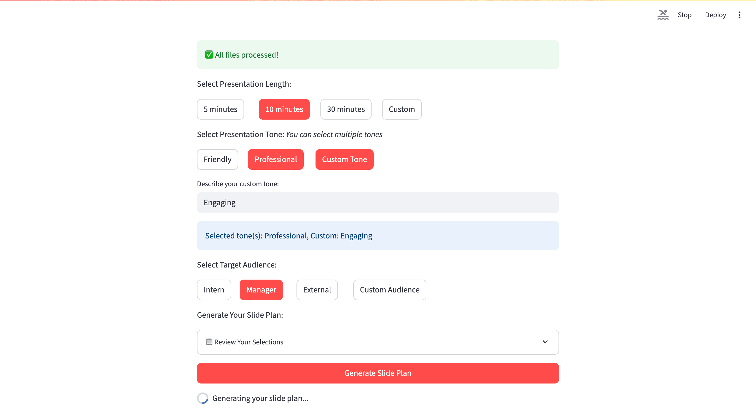The width and height of the screenshot is (756, 410).
Task: Click the green checkmark success icon
Action: tap(209, 55)
